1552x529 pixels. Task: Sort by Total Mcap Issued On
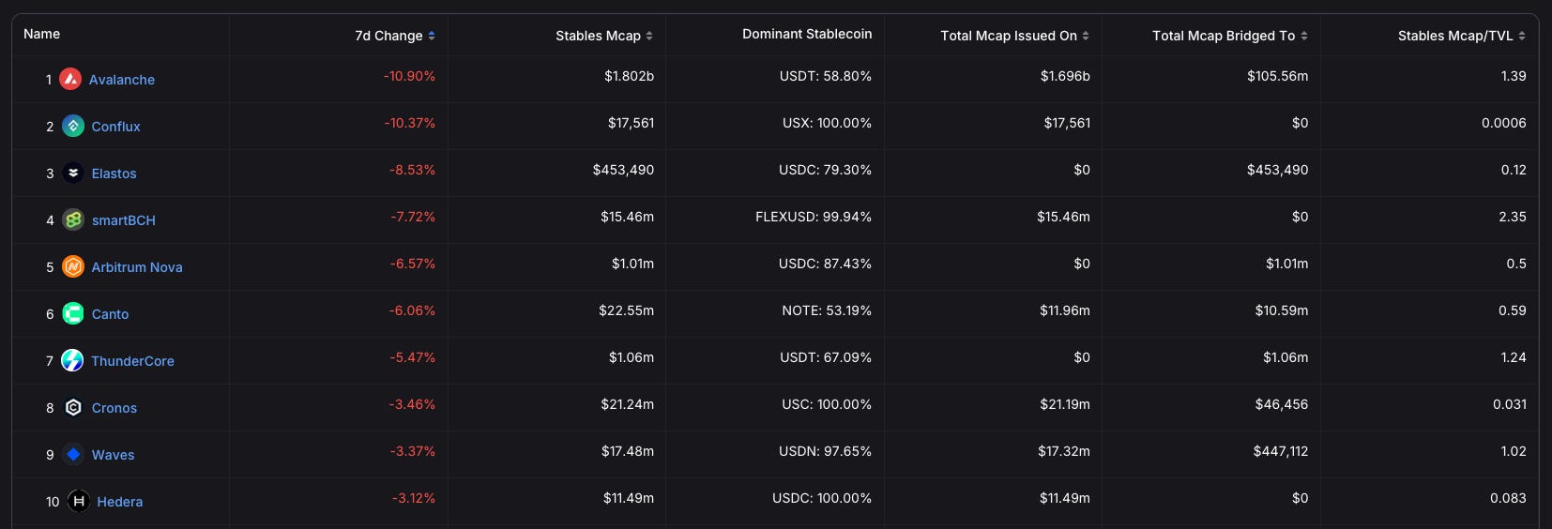click(x=1014, y=36)
